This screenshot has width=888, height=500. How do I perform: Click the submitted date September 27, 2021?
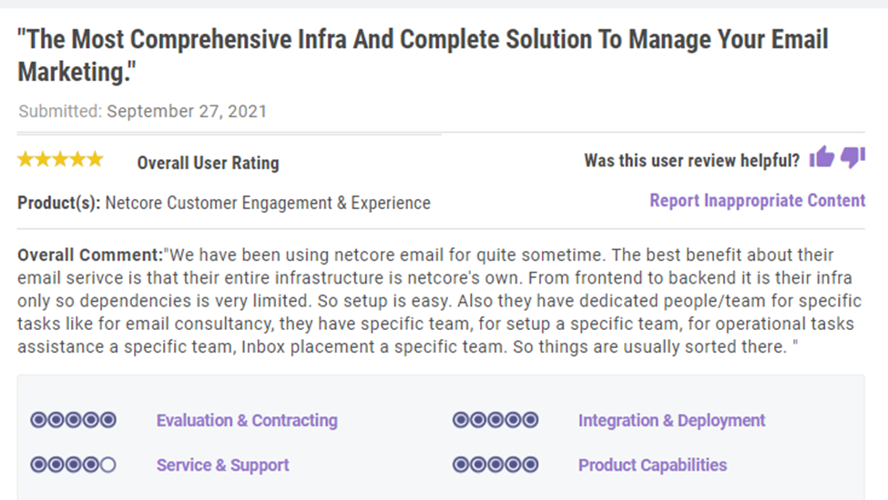point(187,111)
